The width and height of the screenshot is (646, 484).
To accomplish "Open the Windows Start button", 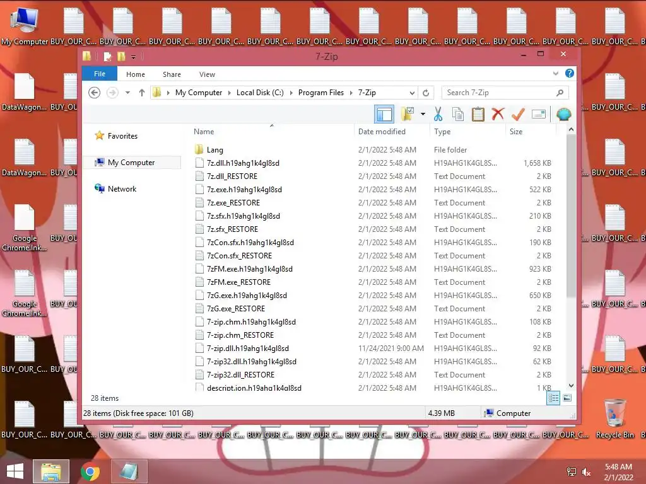I will coord(15,471).
